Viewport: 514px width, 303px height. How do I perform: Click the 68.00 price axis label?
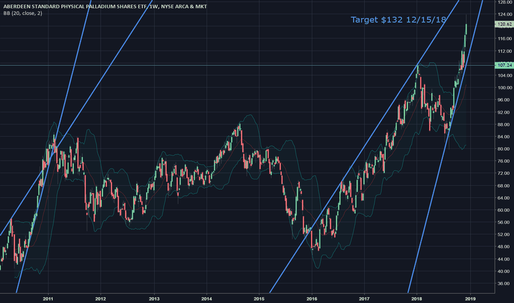505,186
